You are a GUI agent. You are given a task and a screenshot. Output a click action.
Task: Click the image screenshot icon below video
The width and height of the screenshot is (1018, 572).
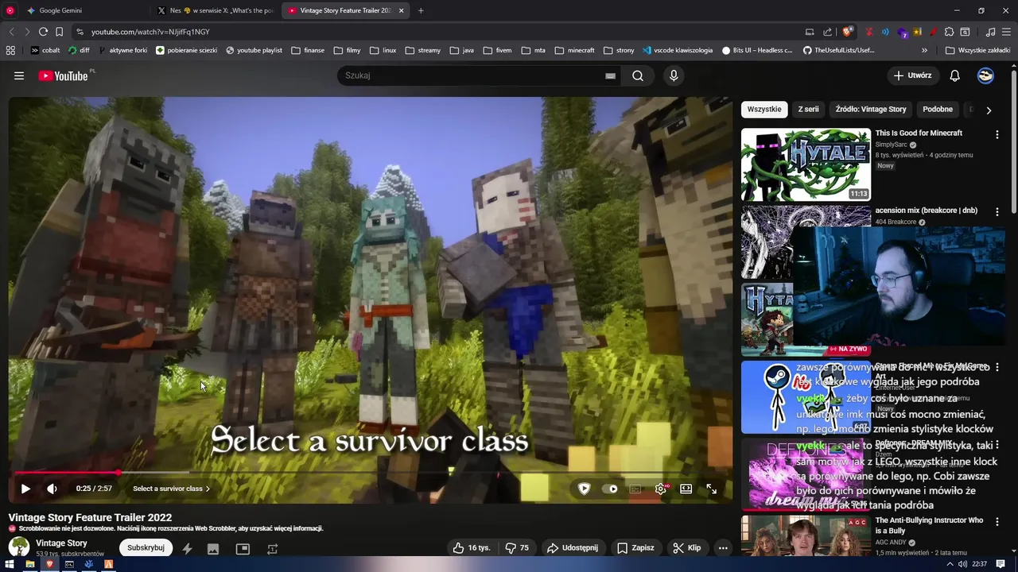click(x=213, y=548)
